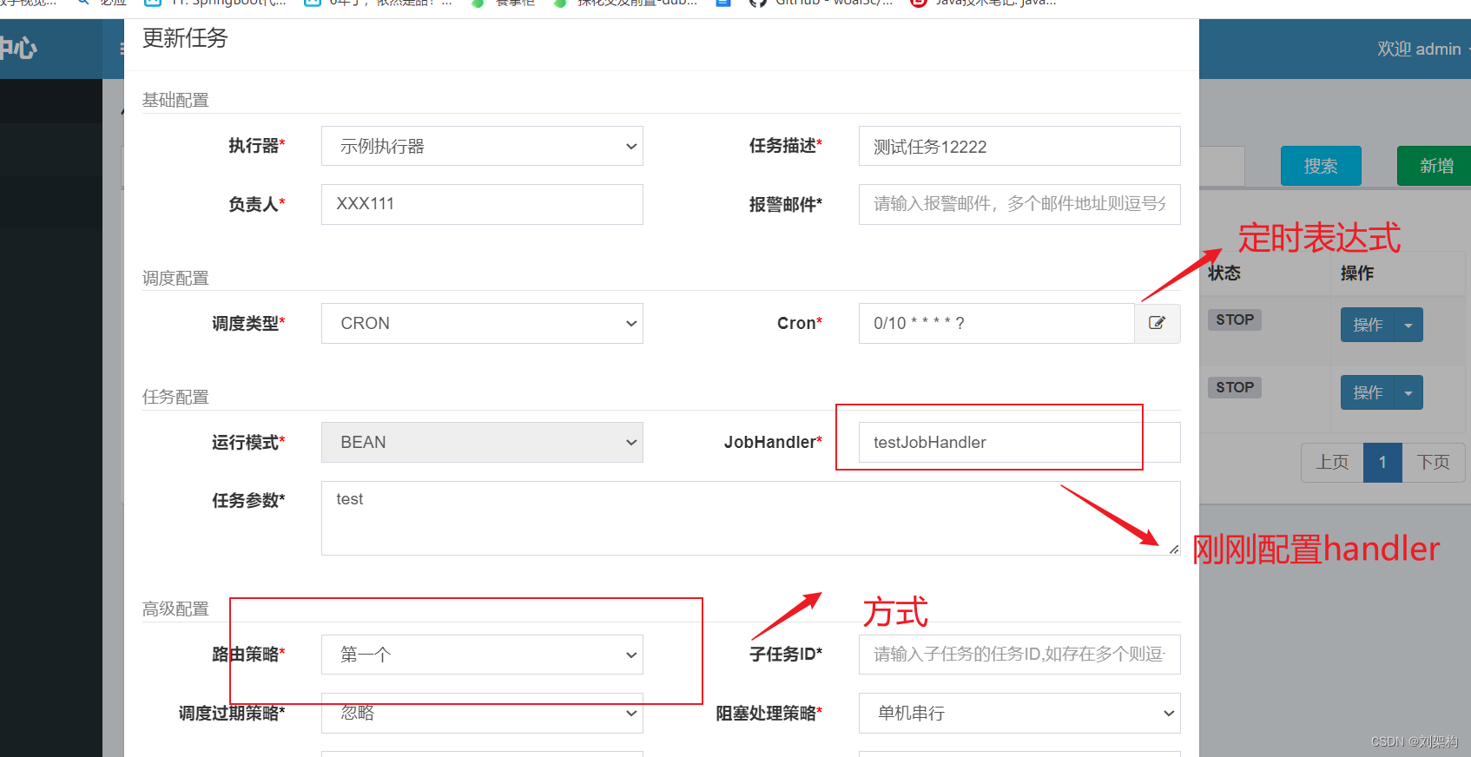Click the 搜索 button in the background page
The width and height of the screenshot is (1471, 757).
[x=1321, y=166]
